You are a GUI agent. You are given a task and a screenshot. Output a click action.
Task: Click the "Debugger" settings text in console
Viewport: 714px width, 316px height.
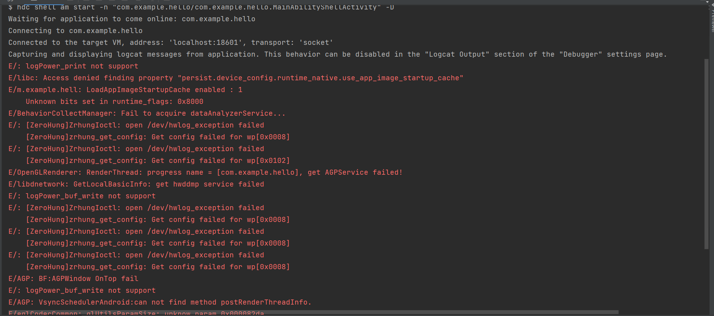click(580, 54)
